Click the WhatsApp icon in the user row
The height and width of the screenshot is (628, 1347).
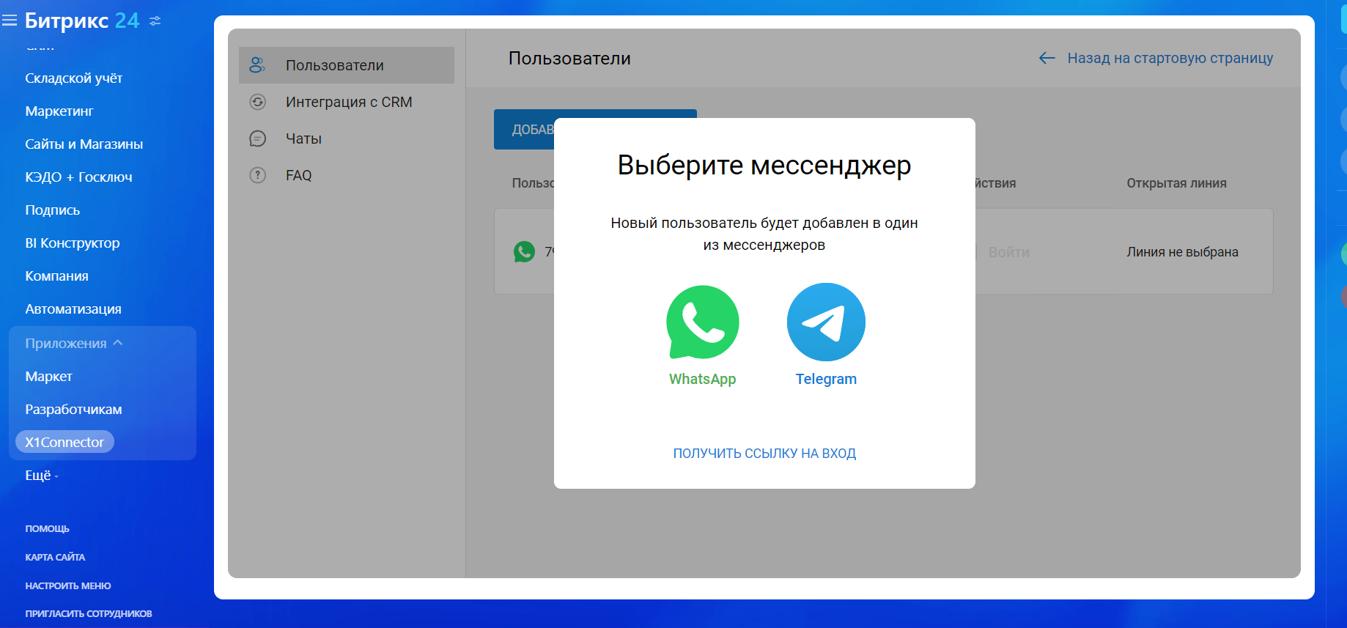[x=524, y=252]
